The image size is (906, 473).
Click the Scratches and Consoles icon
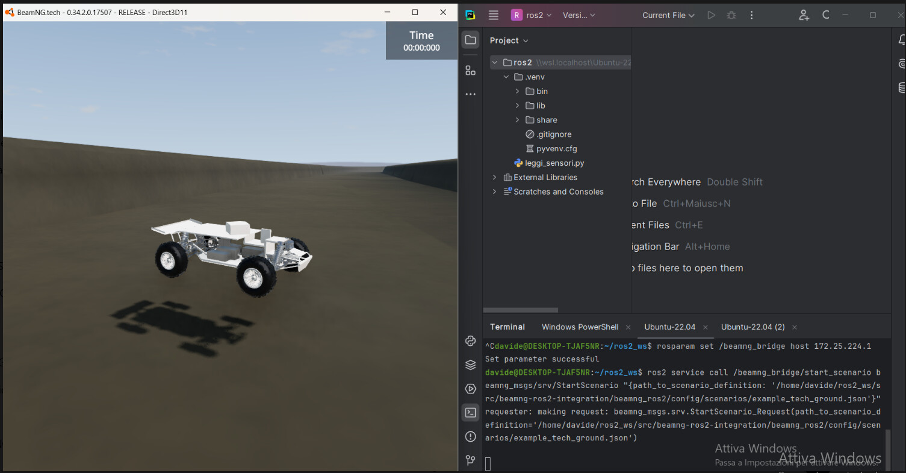point(507,192)
